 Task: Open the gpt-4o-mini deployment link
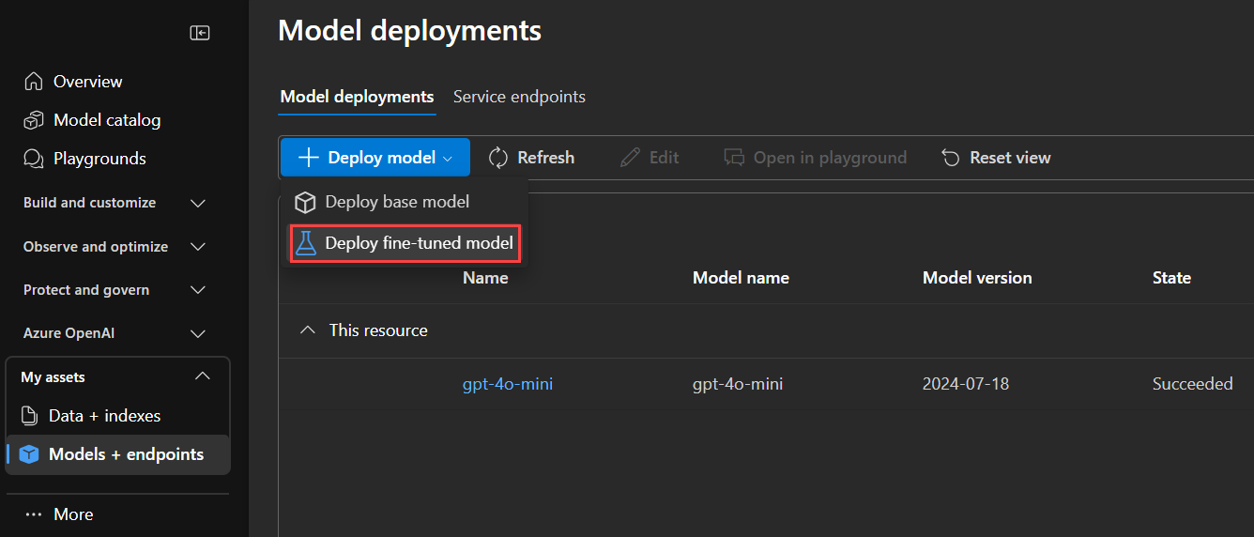click(507, 384)
